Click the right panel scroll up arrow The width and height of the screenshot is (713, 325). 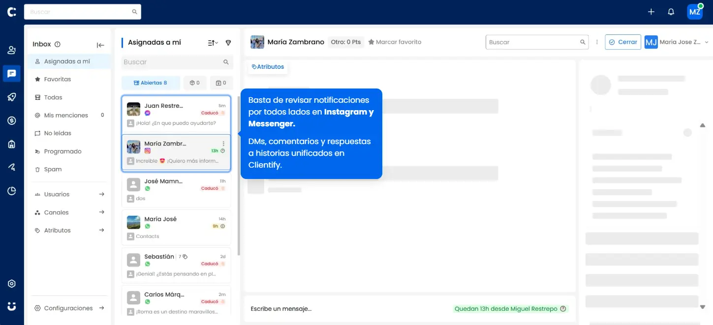tap(702, 125)
